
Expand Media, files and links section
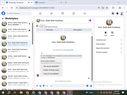click(x=109, y=48)
